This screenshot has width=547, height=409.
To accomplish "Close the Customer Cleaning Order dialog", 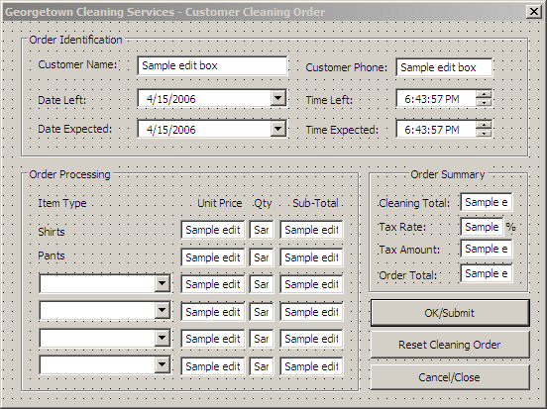I will [x=534, y=12].
